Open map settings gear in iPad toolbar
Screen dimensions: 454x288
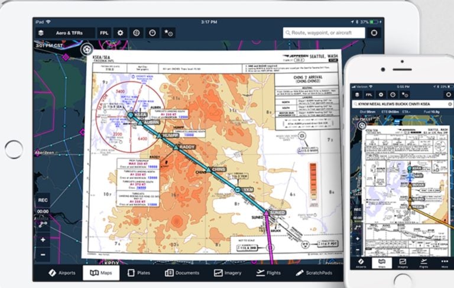[120, 33]
